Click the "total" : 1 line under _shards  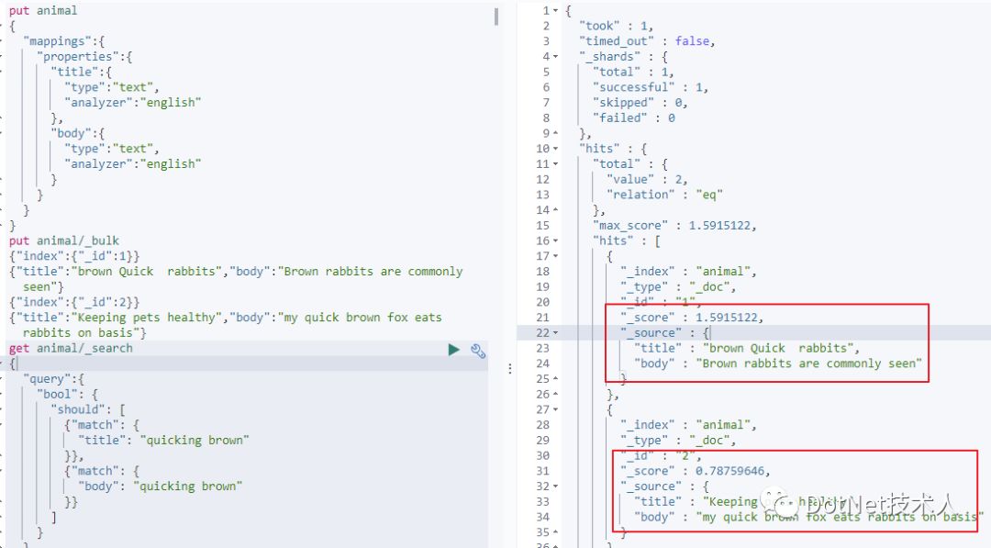click(x=633, y=72)
